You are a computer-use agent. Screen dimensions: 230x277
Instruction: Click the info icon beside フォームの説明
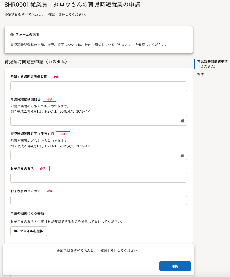click(x=12, y=35)
